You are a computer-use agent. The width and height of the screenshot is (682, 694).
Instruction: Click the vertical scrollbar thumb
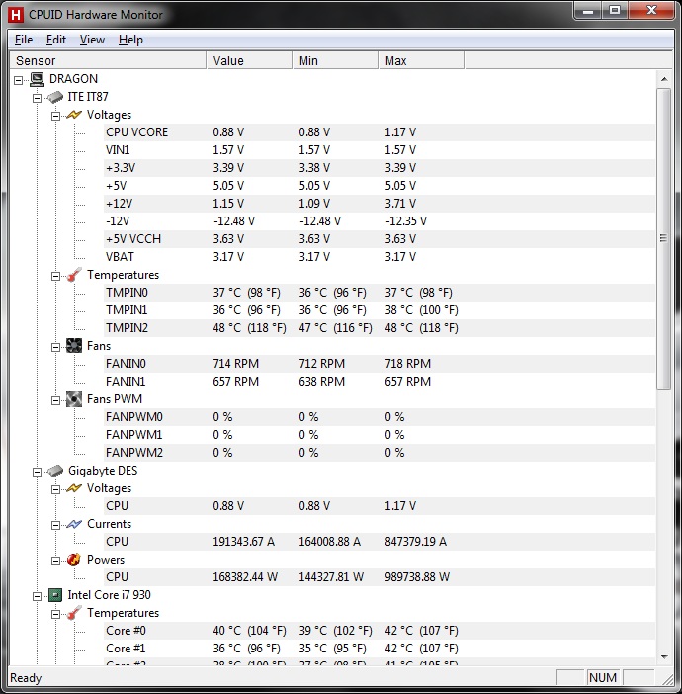click(664, 238)
